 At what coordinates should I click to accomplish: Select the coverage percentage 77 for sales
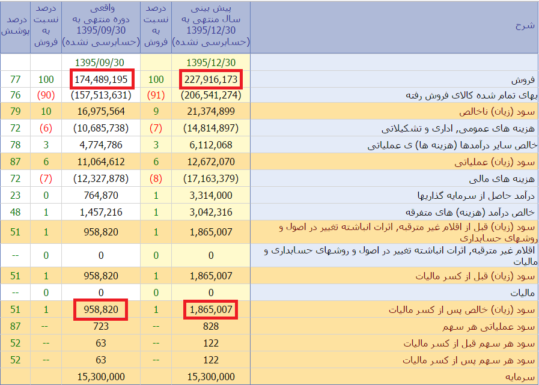click(x=16, y=79)
